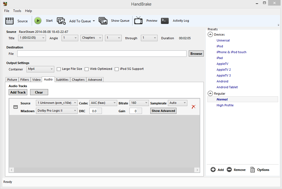Image resolution: width=282 pixels, height=189 pixels.
Task: Select the Android Tablet preset
Action: point(227,87)
